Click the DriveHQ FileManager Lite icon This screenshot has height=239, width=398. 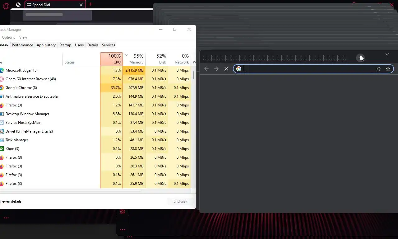[x=1, y=131]
